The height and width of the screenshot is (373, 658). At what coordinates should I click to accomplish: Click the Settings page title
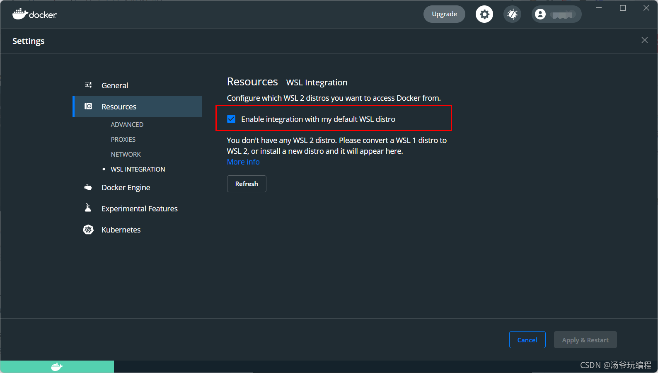(x=29, y=41)
